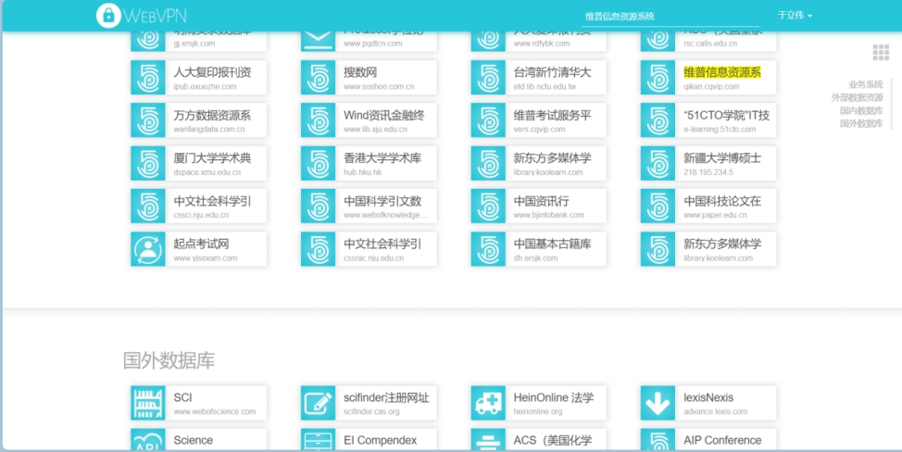Screen dimensions: 902x452
Task: Click the icon next to 搜数网
Action: tap(319, 78)
